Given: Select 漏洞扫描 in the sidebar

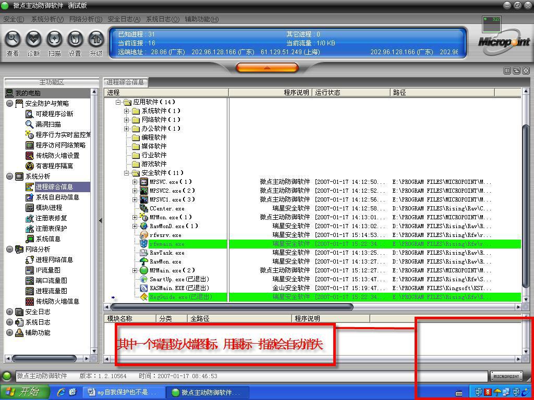Looking at the screenshot, I should pyautogui.click(x=44, y=124).
